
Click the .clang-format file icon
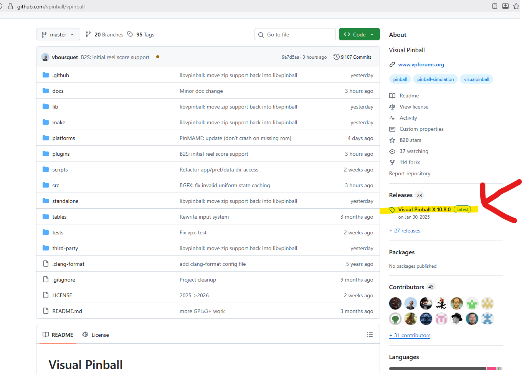(46, 264)
